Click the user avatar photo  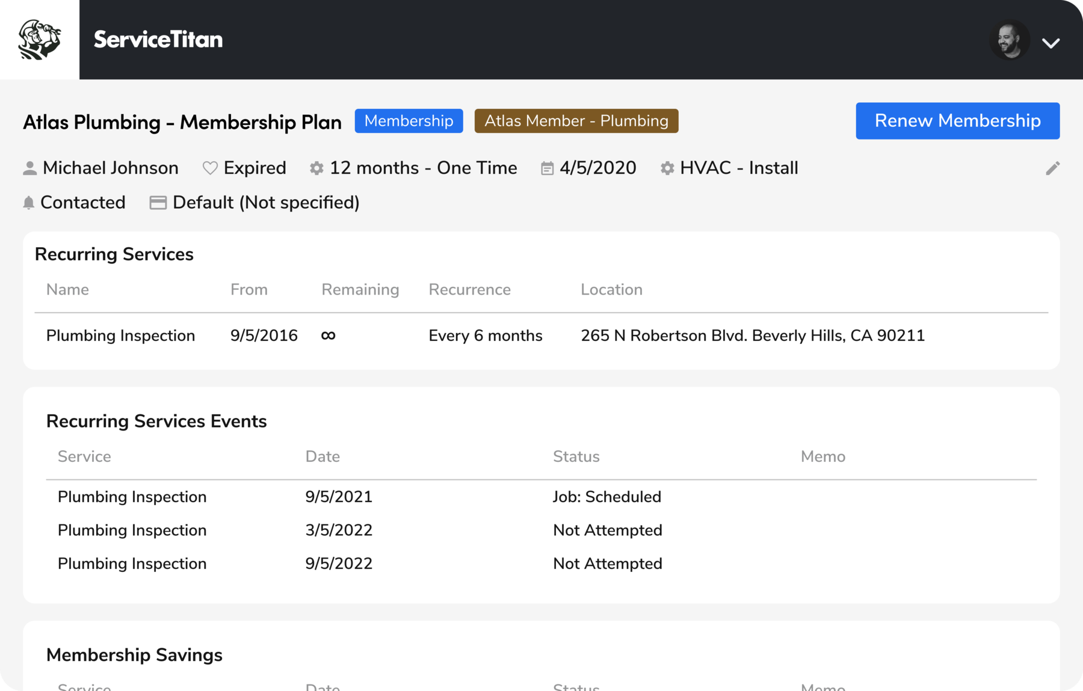coord(1008,40)
